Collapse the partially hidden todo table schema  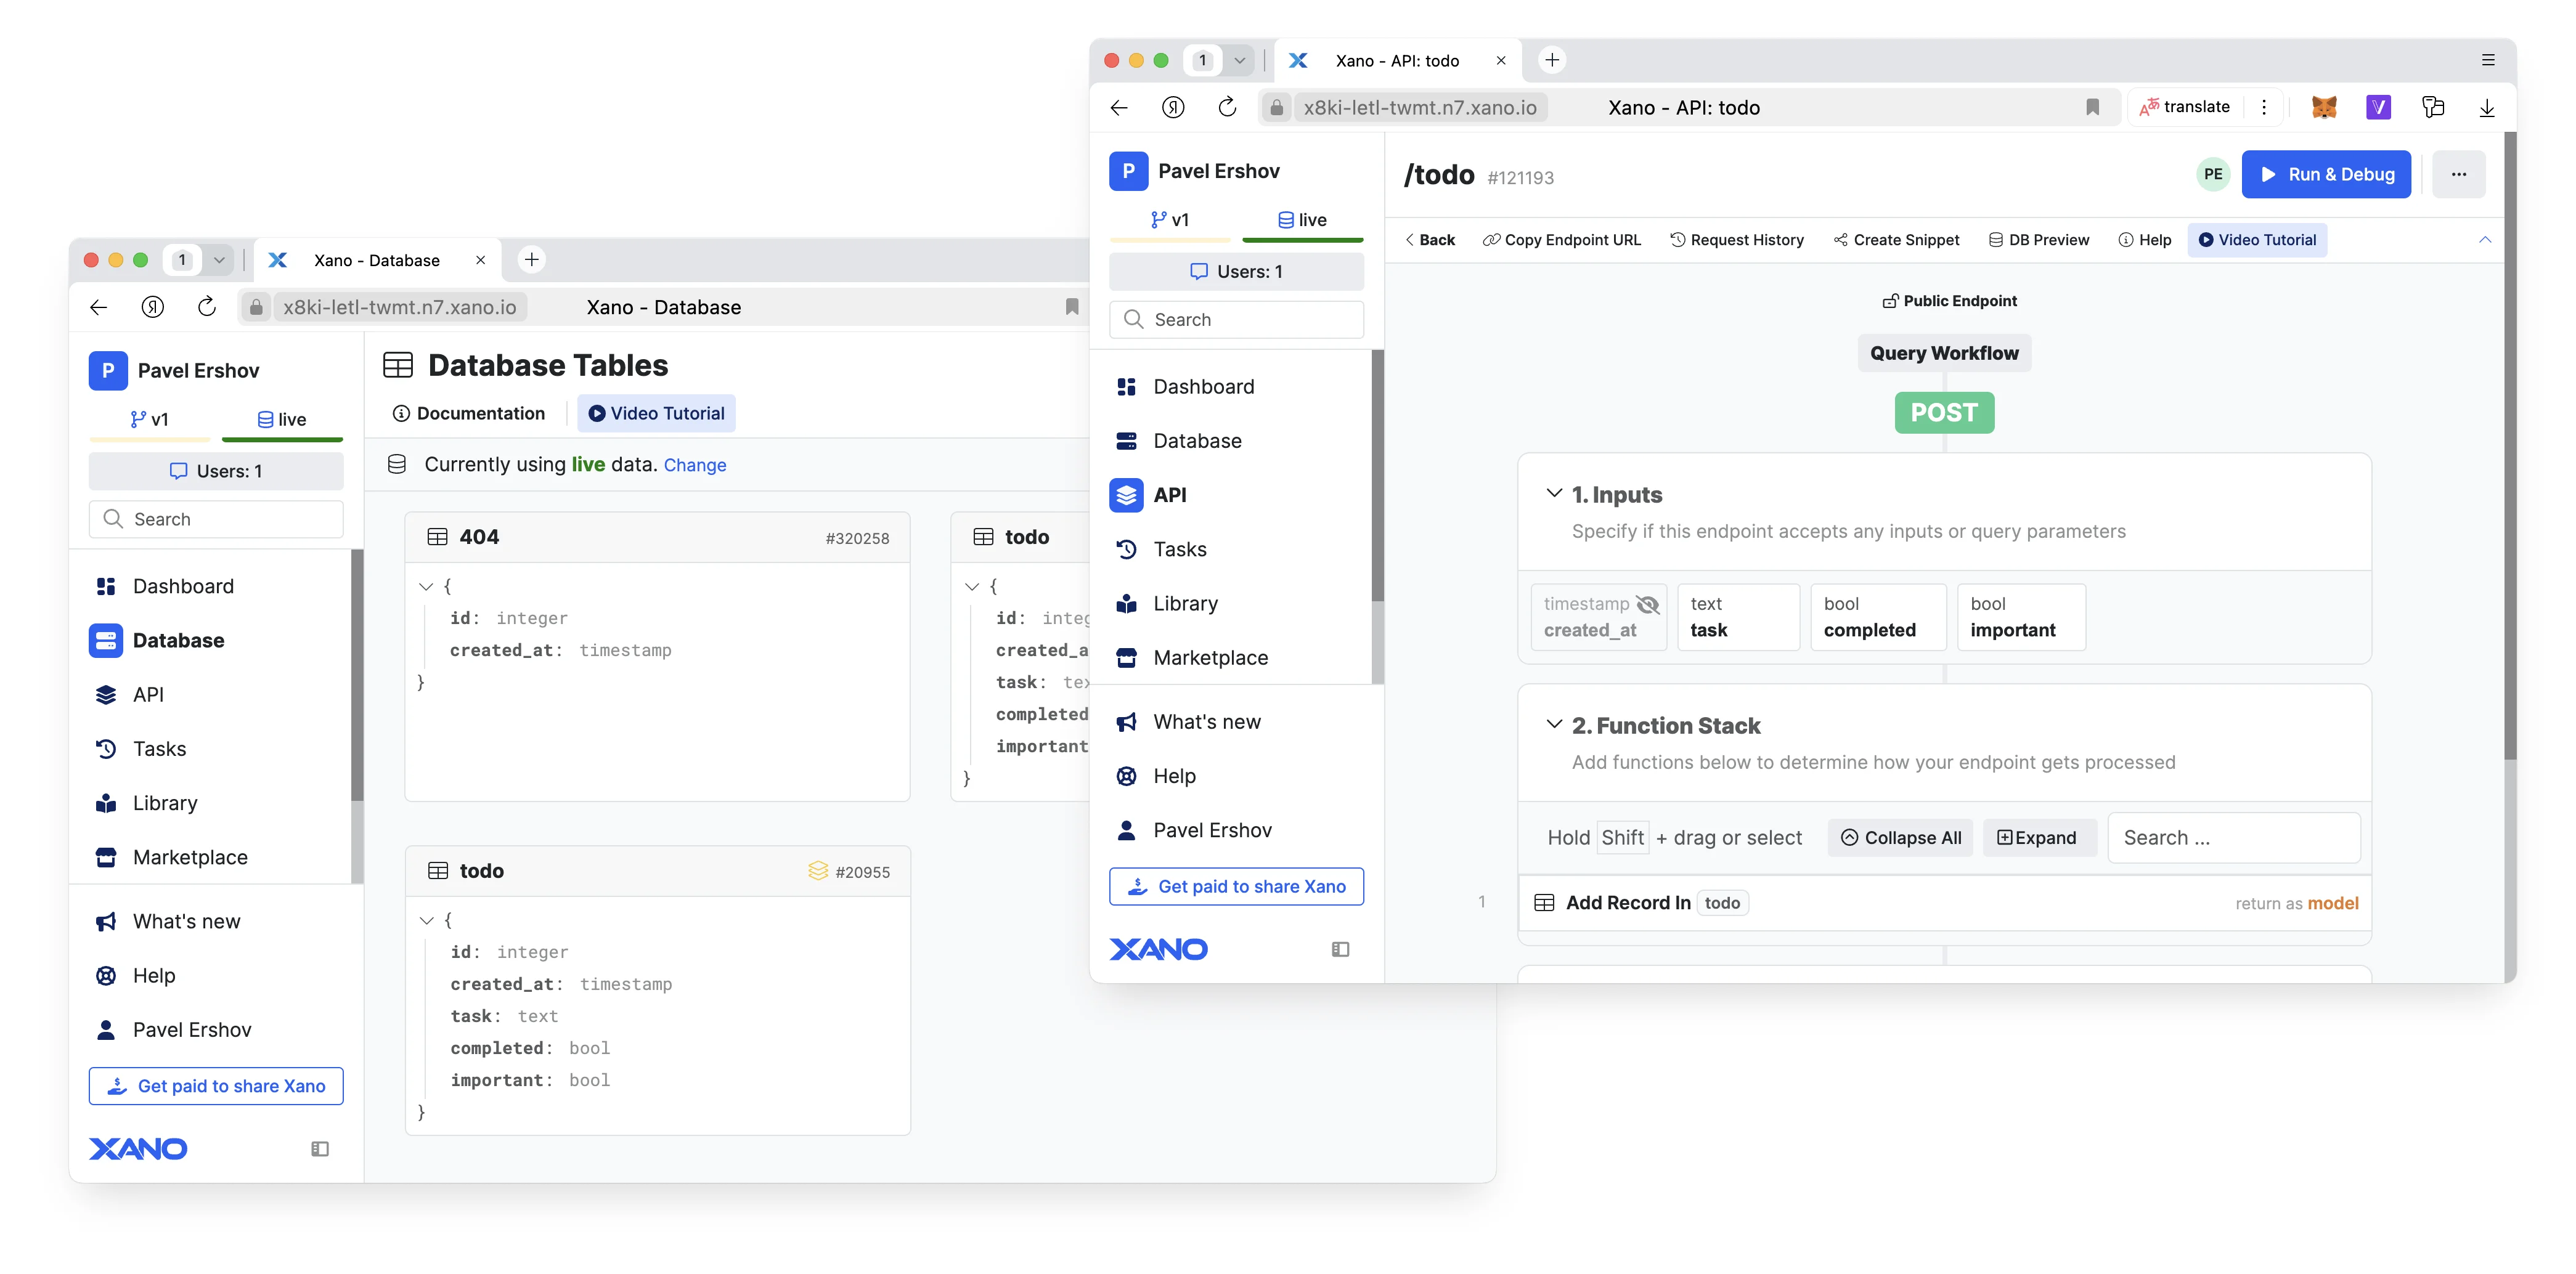click(x=972, y=587)
